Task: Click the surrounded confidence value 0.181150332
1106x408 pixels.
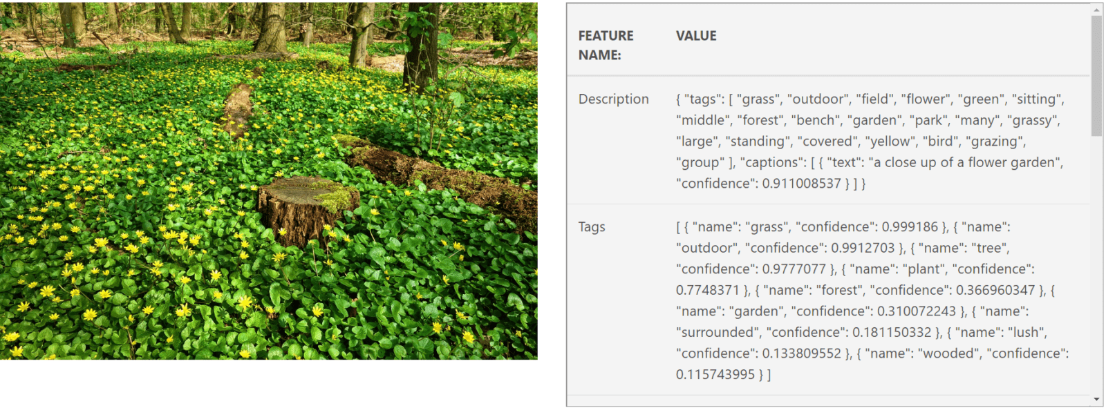Action: tap(892, 332)
